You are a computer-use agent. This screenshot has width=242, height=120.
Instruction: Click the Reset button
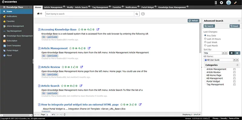235,26
